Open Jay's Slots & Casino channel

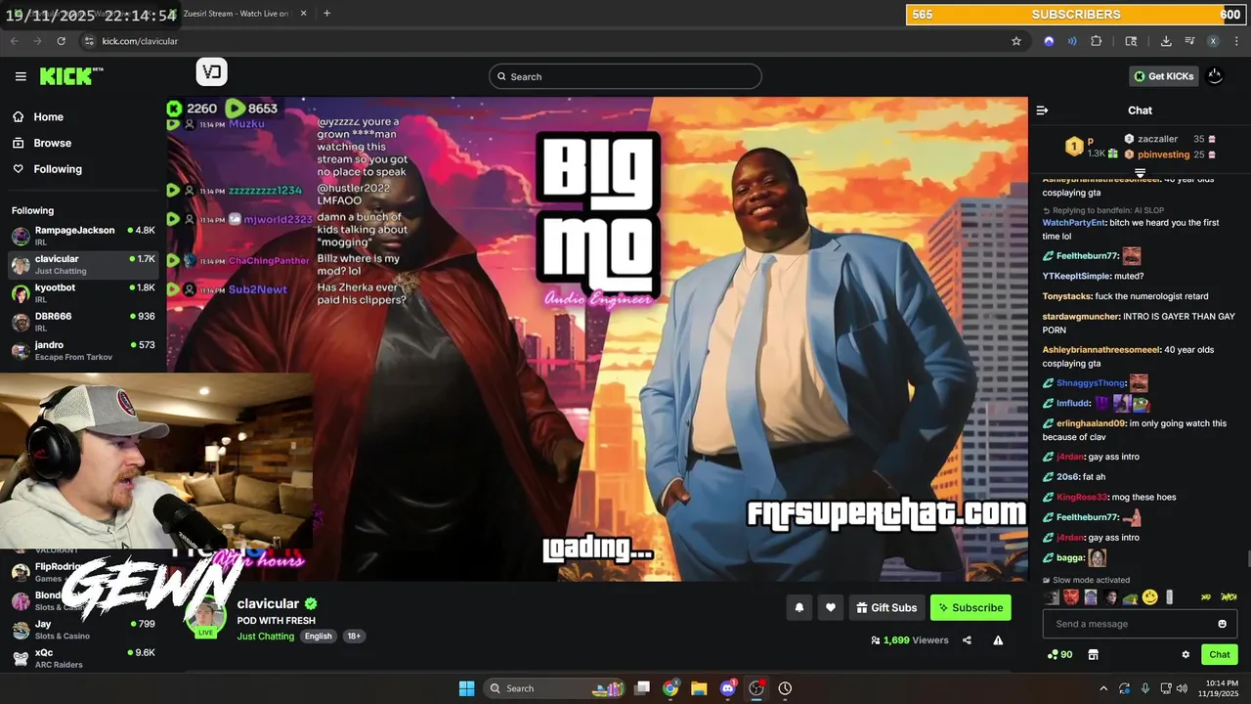83,630
